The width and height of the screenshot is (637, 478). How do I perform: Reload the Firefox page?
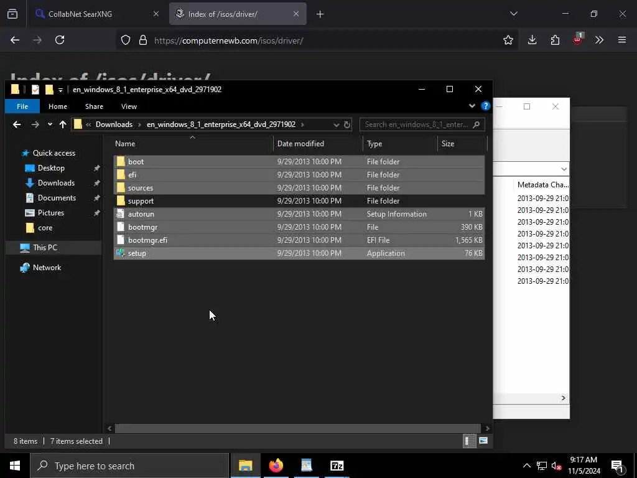pyautogui.click(x=60, y=40)
